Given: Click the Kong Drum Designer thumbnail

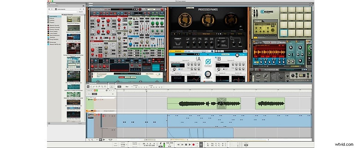Looking at the screenshot, I should (x=74, y=19).
